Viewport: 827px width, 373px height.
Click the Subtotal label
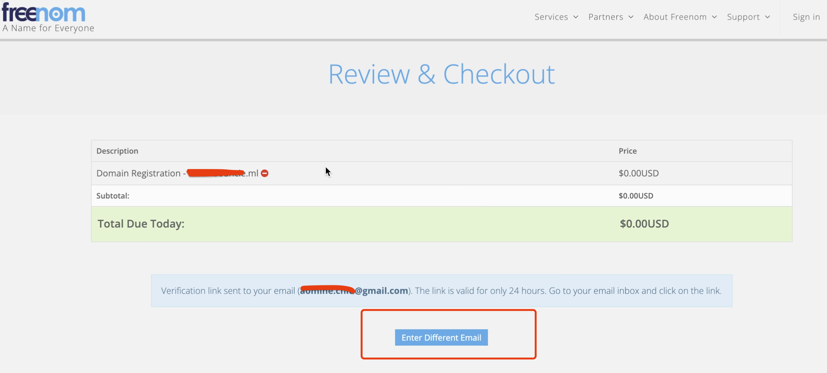click(x=113, y=196)
